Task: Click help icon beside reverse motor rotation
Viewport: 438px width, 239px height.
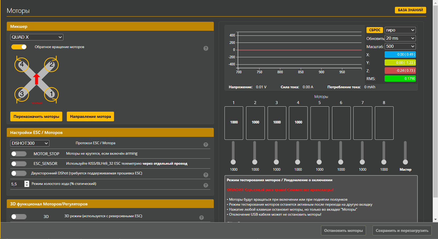Action: (206, 48)
